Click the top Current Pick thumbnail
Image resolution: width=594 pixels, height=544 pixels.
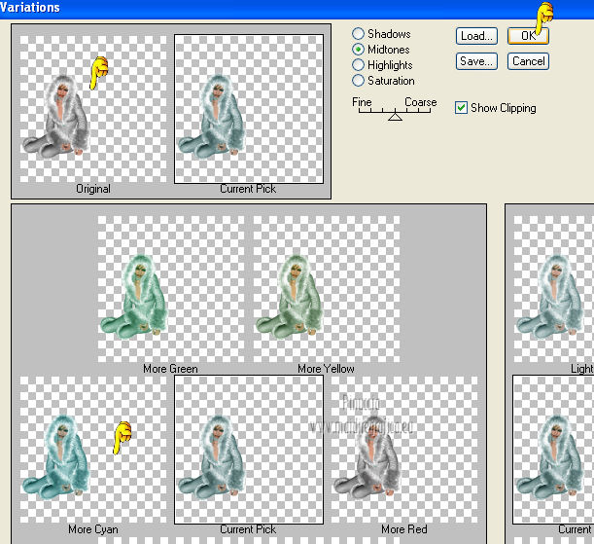pos(249,109)
